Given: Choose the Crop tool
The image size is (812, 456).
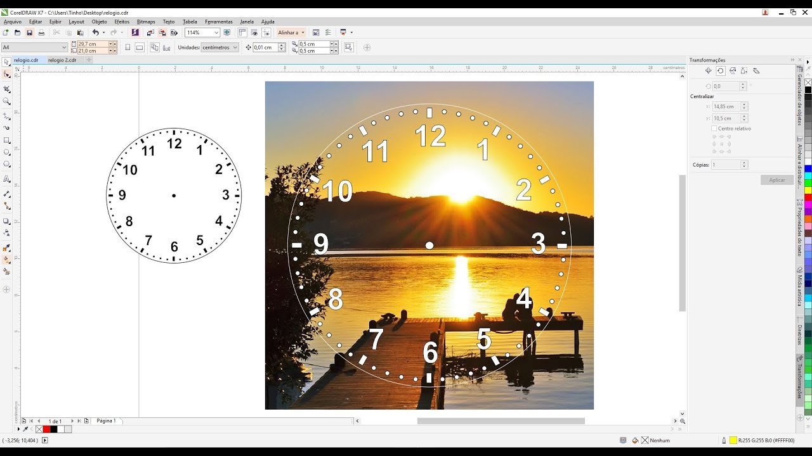Looking at the screenshot, I should 7,89.
